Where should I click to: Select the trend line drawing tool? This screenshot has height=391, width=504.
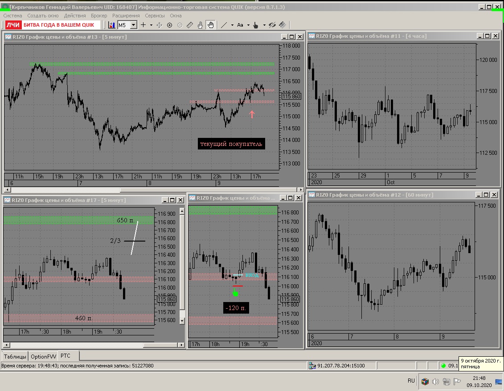[224, 25]
